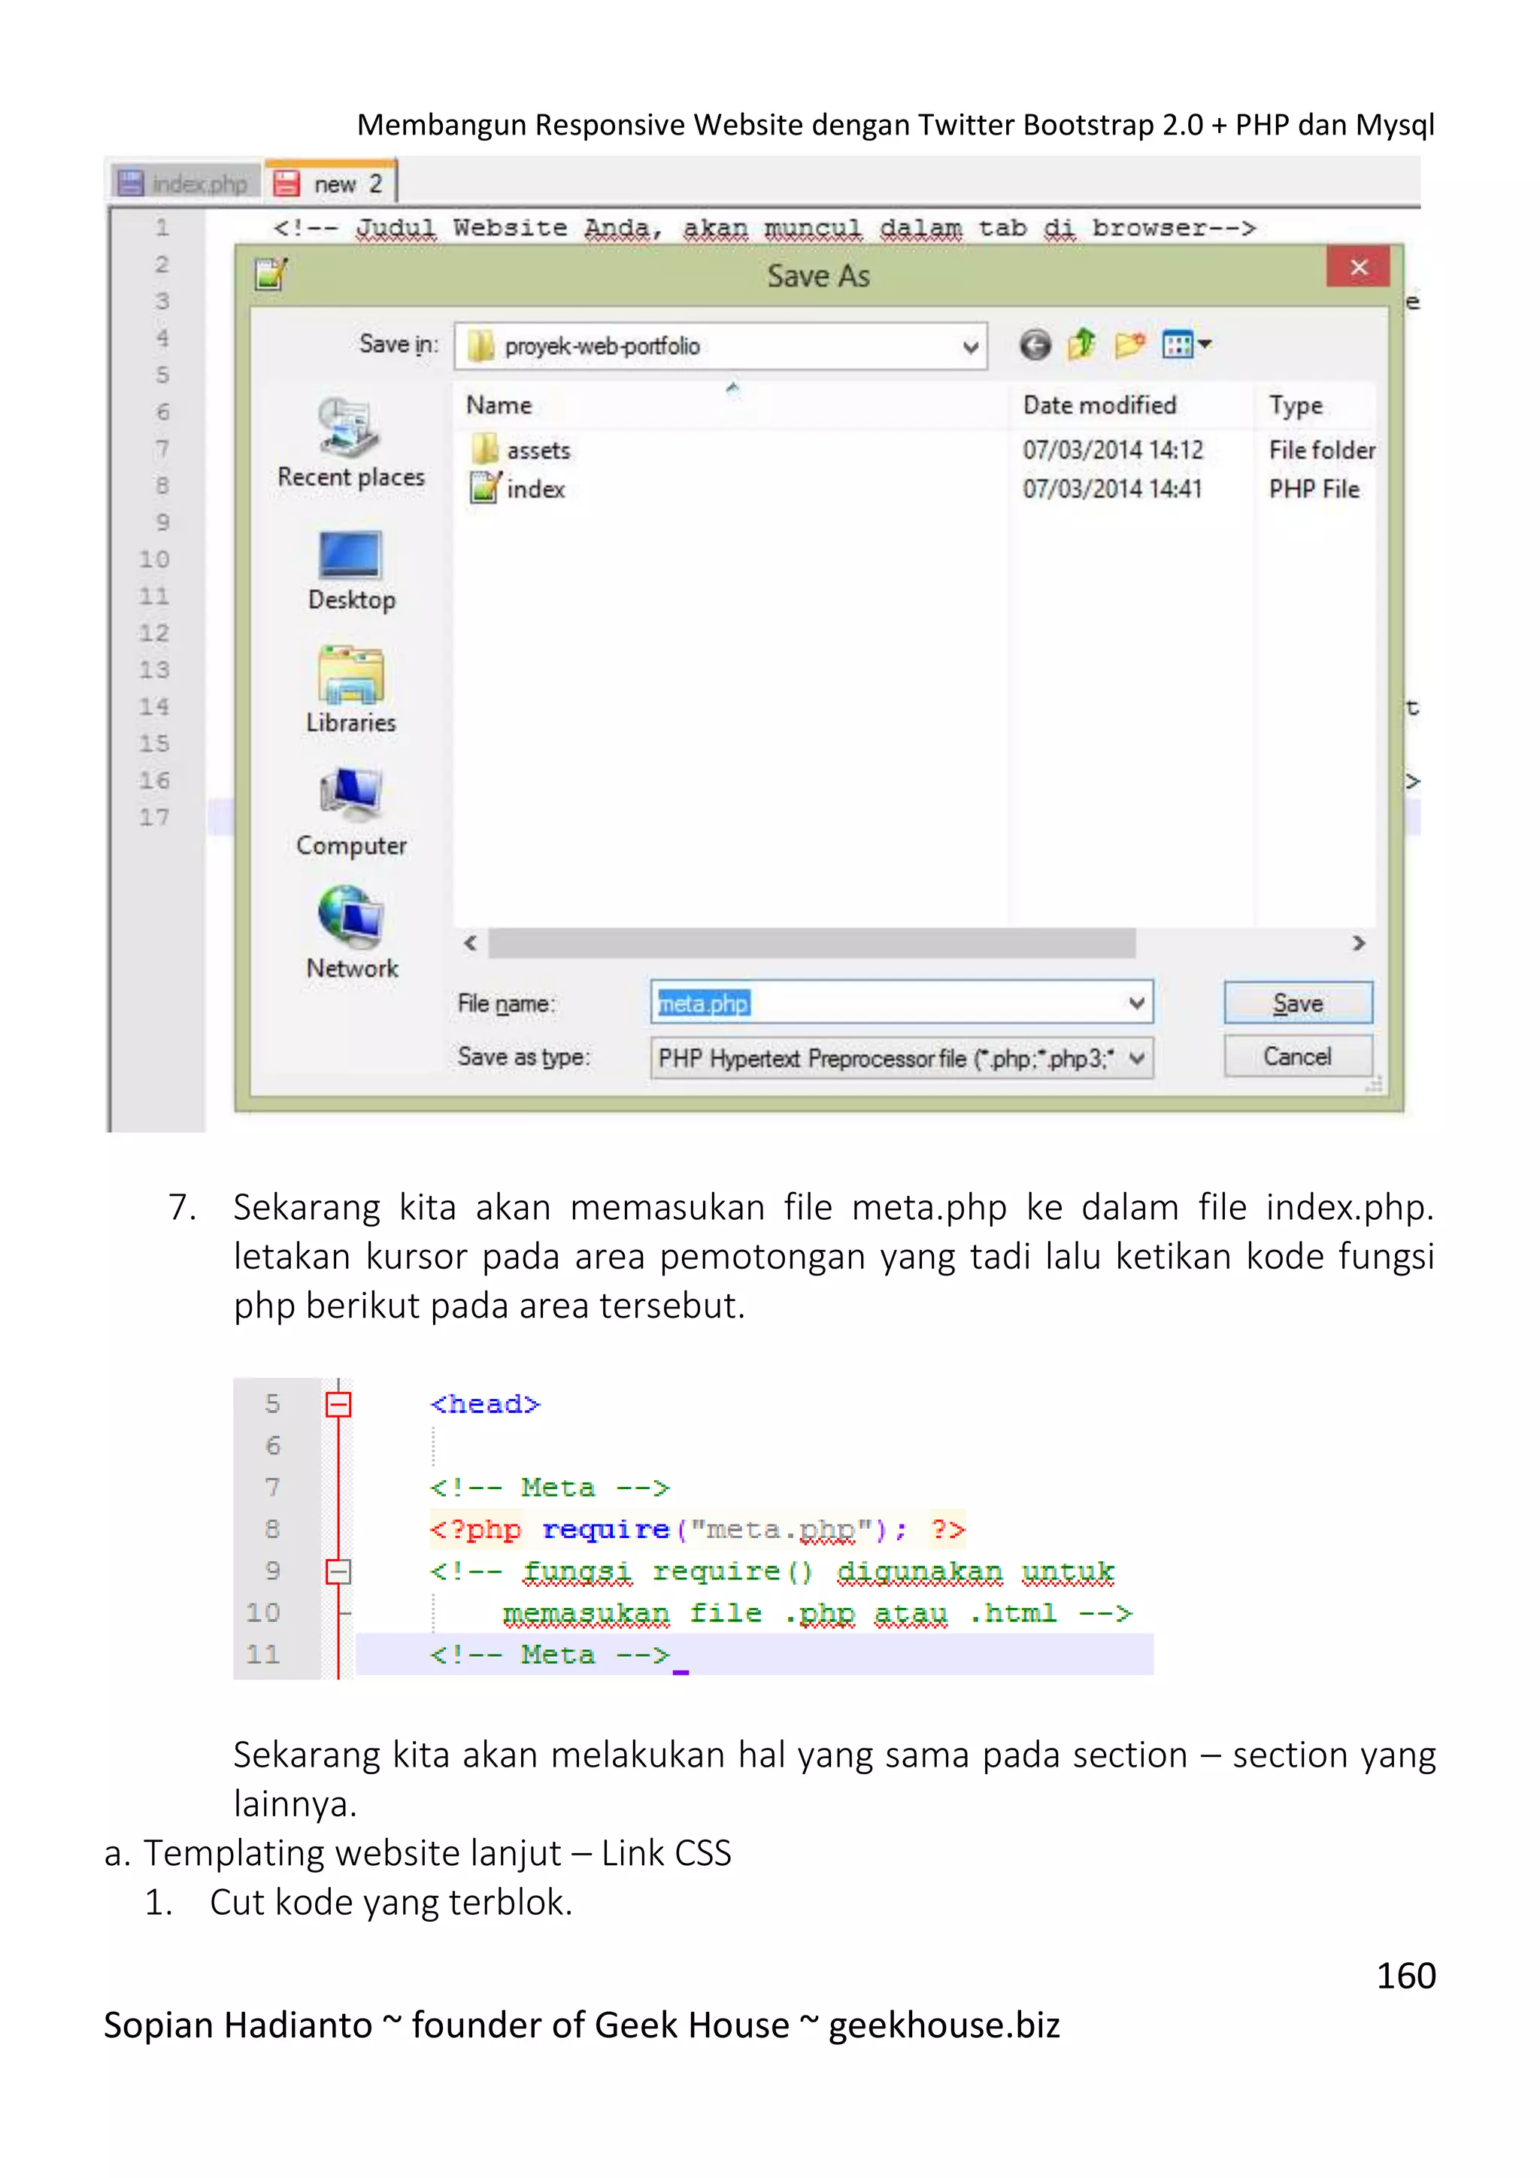Click the Cancel button in Save As dialog
Screen dimensions: 1540x2178
(1297, 1056)
